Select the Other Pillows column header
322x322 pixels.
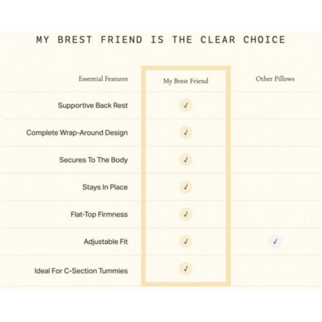coord(275,79)
